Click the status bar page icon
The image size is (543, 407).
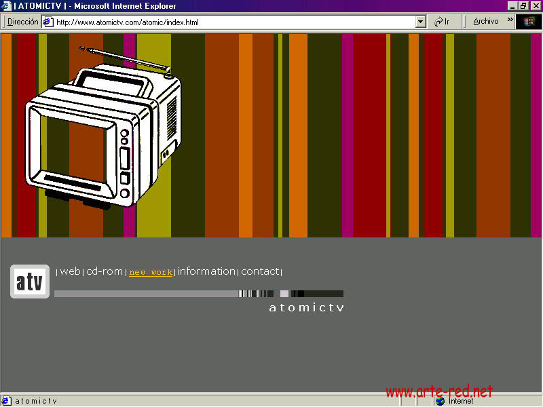coord(6,401)
